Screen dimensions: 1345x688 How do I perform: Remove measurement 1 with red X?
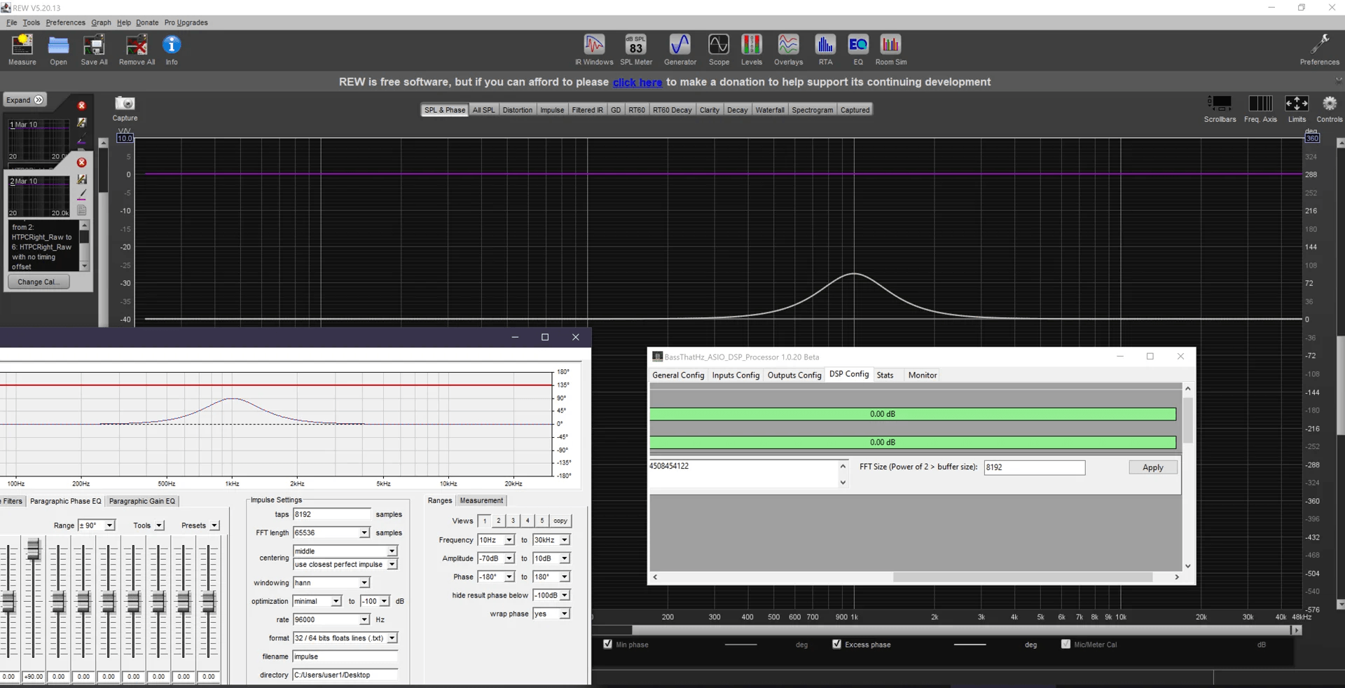[81, 106]
